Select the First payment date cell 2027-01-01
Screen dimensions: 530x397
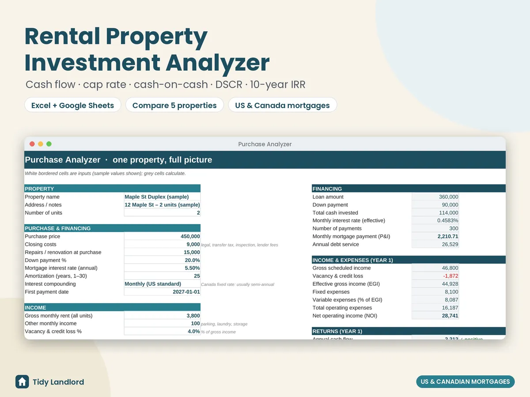[x=162, y=292]
